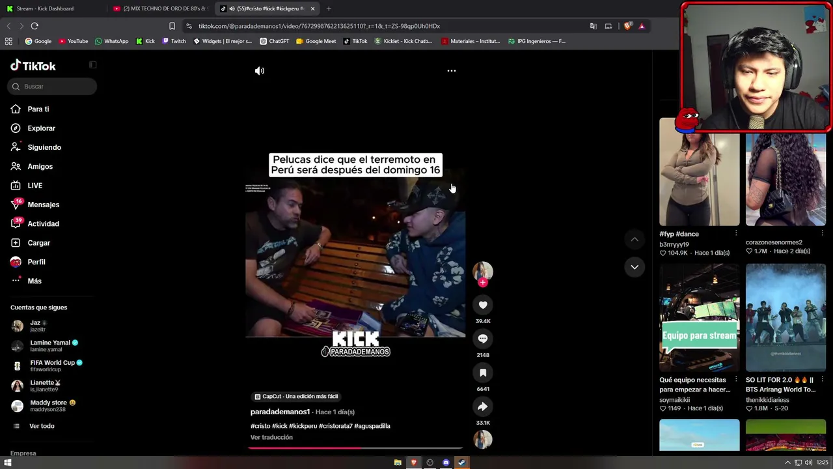This screenshot has height=469, width=833.
Task: Focus the Buscar search field
Action: (52, 87)
